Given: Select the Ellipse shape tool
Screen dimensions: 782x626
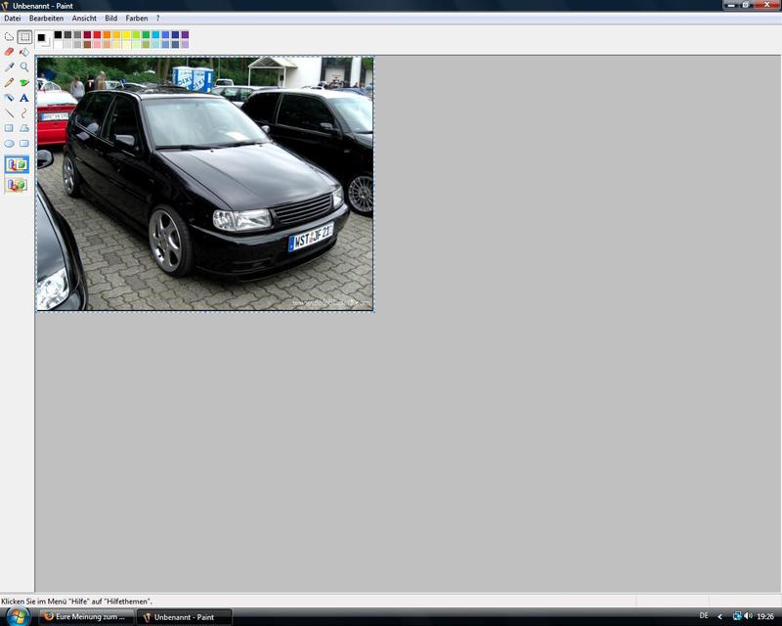Looking at the screenshot, I should pyautogui.click(x=9, y=144).
